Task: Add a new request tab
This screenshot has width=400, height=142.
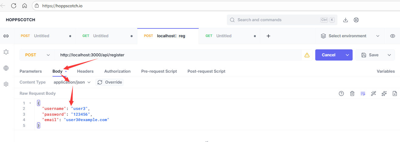Action: coord(268,36)
